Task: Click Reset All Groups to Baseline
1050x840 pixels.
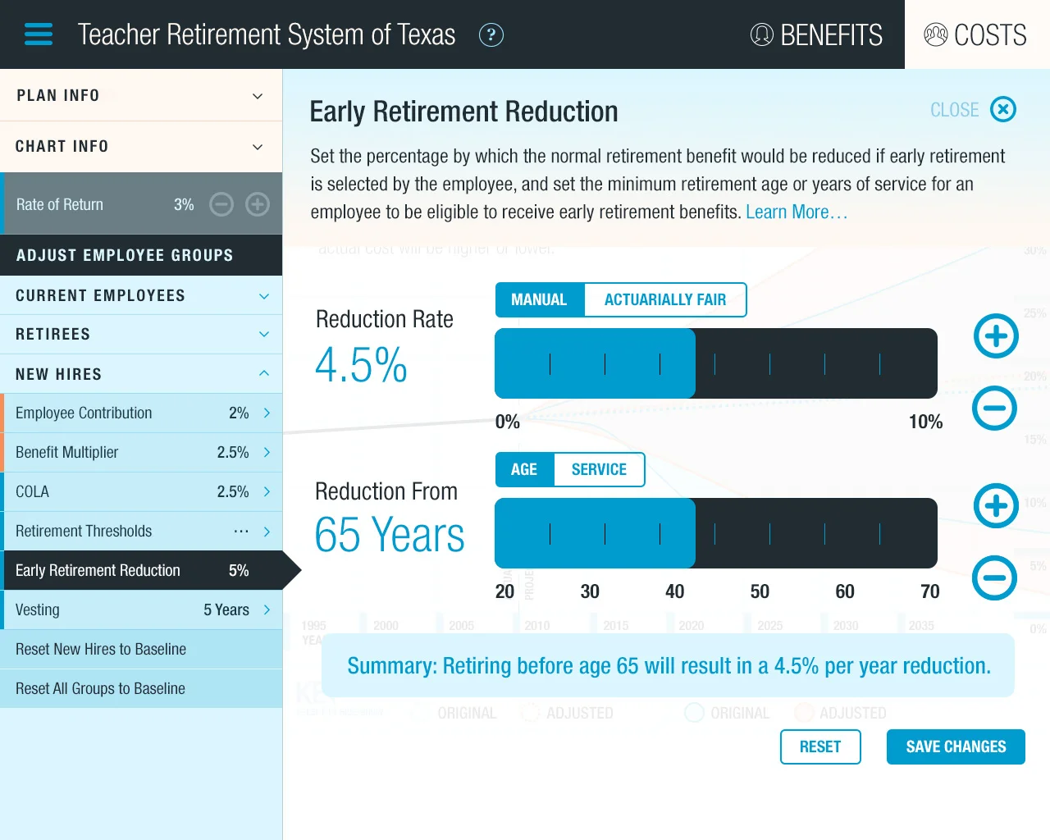Action: tap(141, 688)
